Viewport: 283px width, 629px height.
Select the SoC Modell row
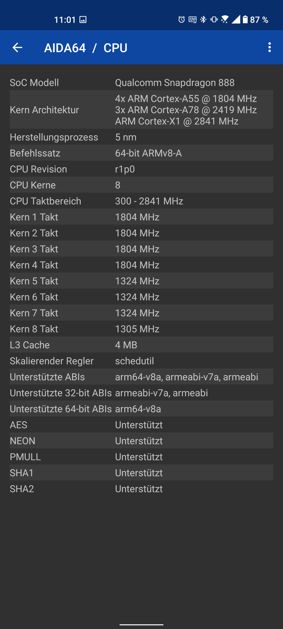click(141, 83)
